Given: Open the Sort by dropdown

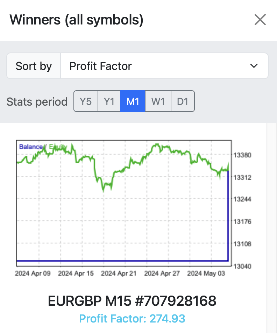Looking at the screenshot, I should 164,66.
